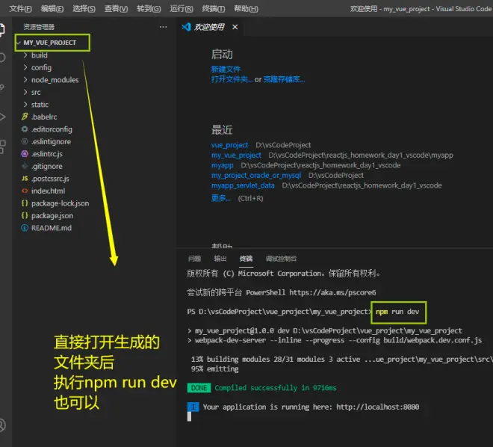Select the 终端 panel tab
This screenshot has width=493, height=447.
[246, 259]
